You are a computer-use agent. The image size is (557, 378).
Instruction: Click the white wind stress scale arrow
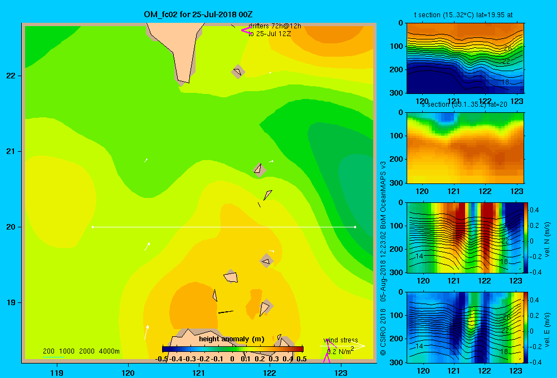click(343, 346)
